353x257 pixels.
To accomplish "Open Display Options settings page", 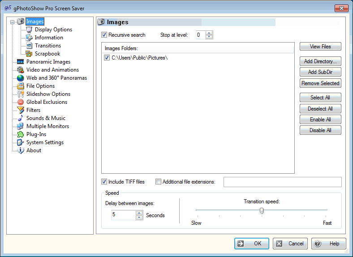I will [53, 30].
